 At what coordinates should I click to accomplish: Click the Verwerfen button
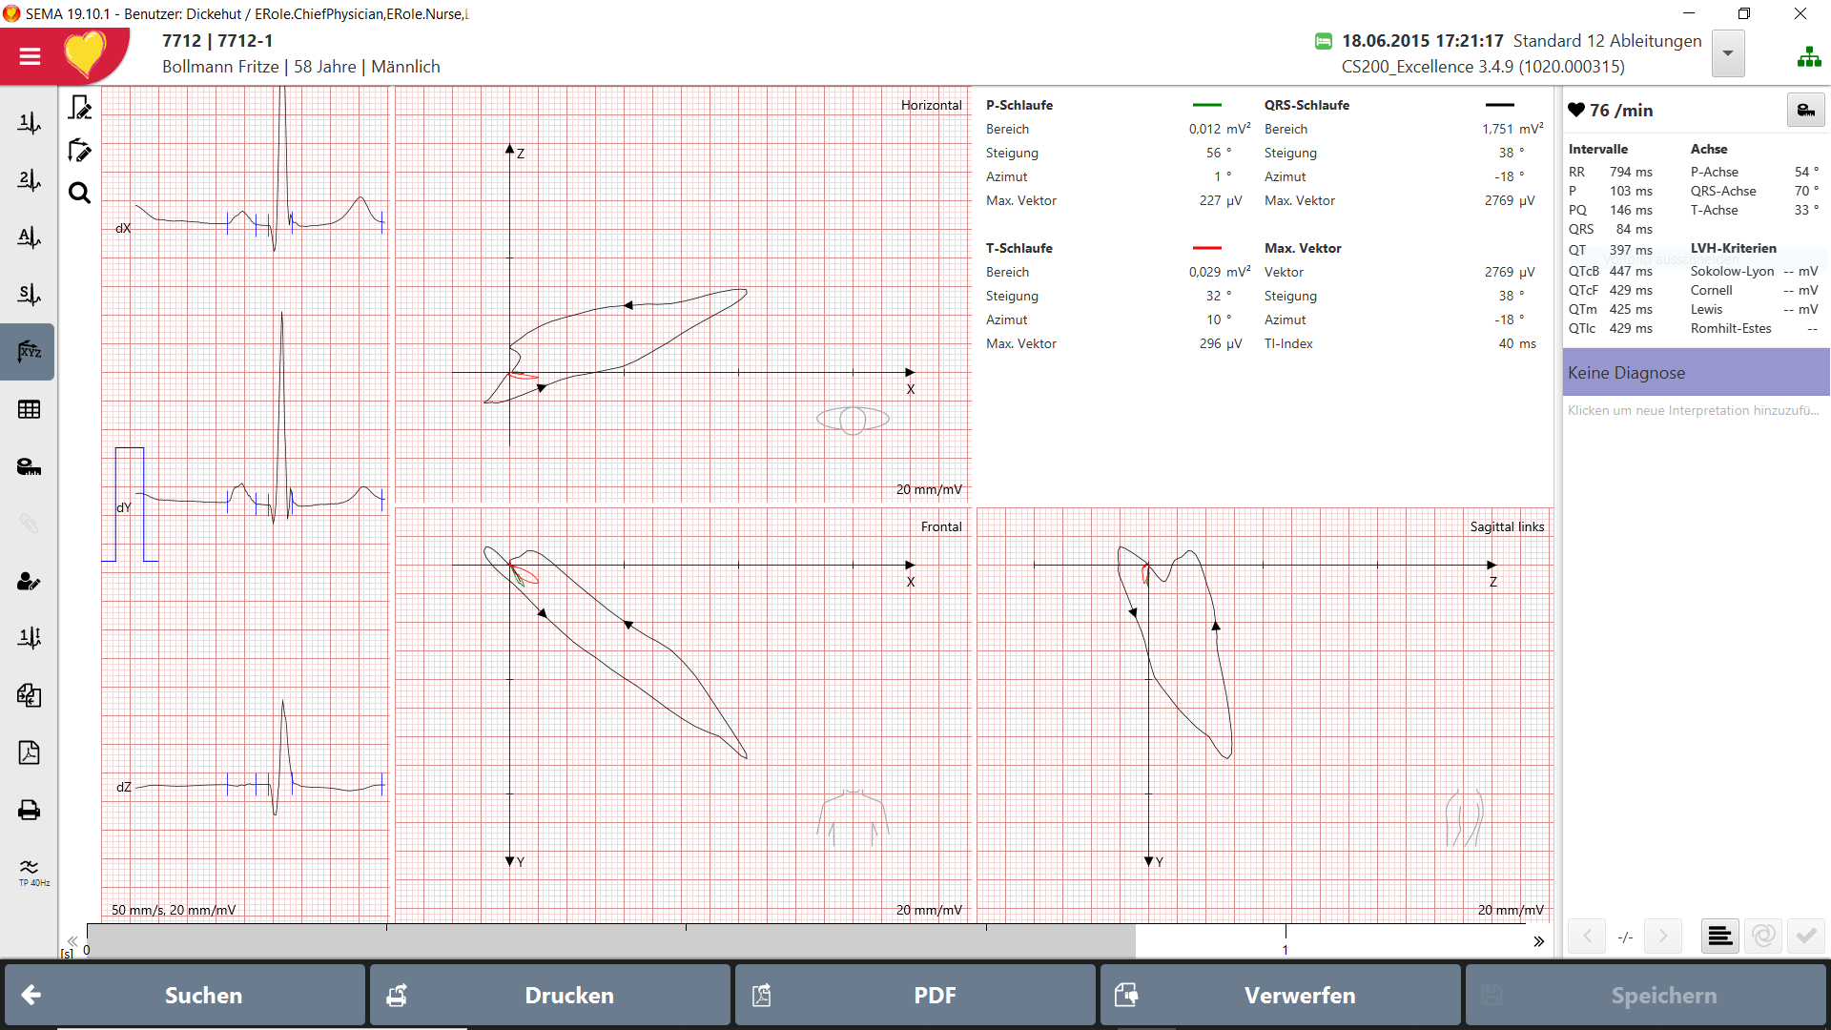pos(1281,996)
